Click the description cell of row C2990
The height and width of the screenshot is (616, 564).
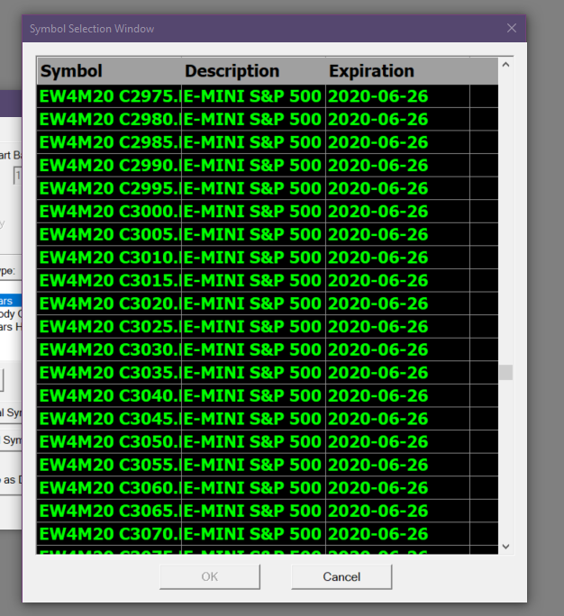coord(253,166)
